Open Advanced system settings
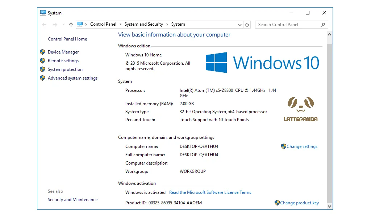 tap(72, 78)
